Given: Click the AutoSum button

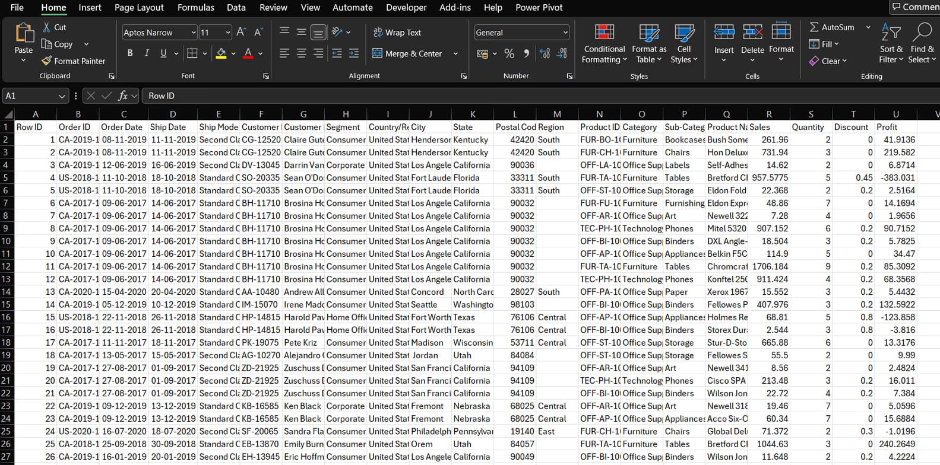Looking at the screenshot, I should click(x=832, y=27).
